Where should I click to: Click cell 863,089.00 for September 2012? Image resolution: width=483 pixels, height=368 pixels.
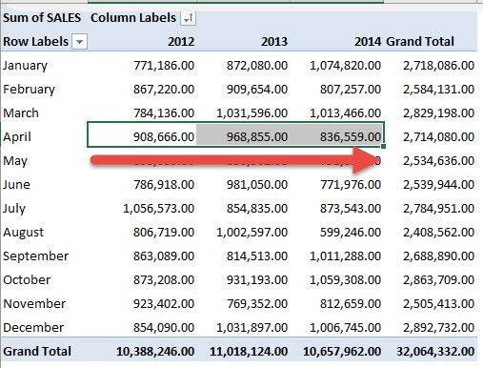point(164,256)
